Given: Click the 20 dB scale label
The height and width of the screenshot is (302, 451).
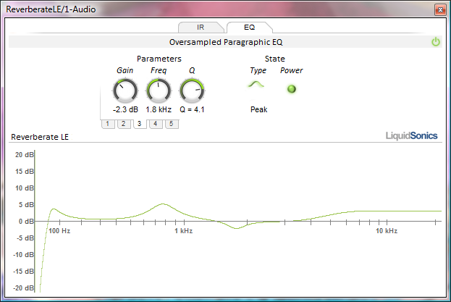Looking at the screenshot, I should pyautogui.click(x=25, y=155).
